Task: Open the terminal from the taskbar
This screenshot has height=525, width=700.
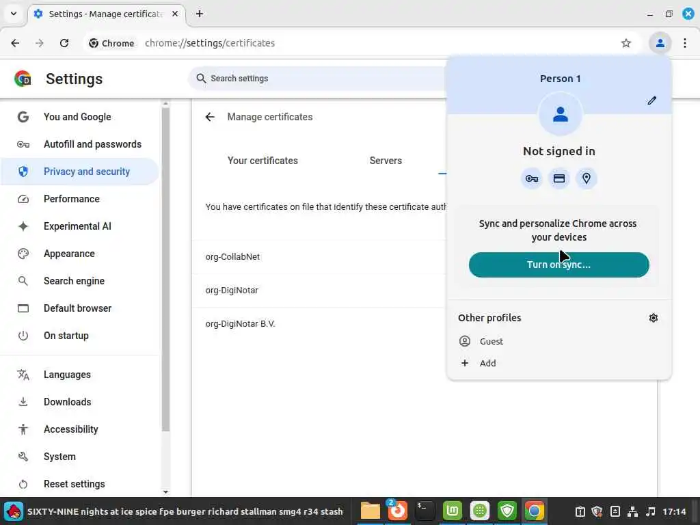Action: pyautogui.click(x=425, y=511)
